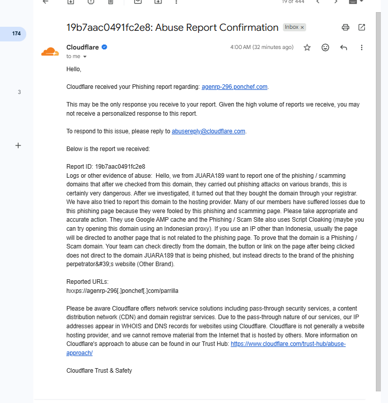This screenshot has height=403, width=388.
Task: Open the agenrp-296.ponchef.com link
Action: (x=234, y=87)
